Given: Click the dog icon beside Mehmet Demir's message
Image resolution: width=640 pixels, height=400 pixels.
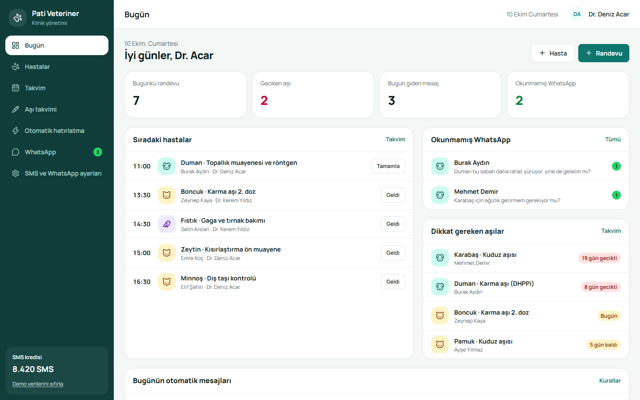Looking at the screenshot, I should coord(440,195).
